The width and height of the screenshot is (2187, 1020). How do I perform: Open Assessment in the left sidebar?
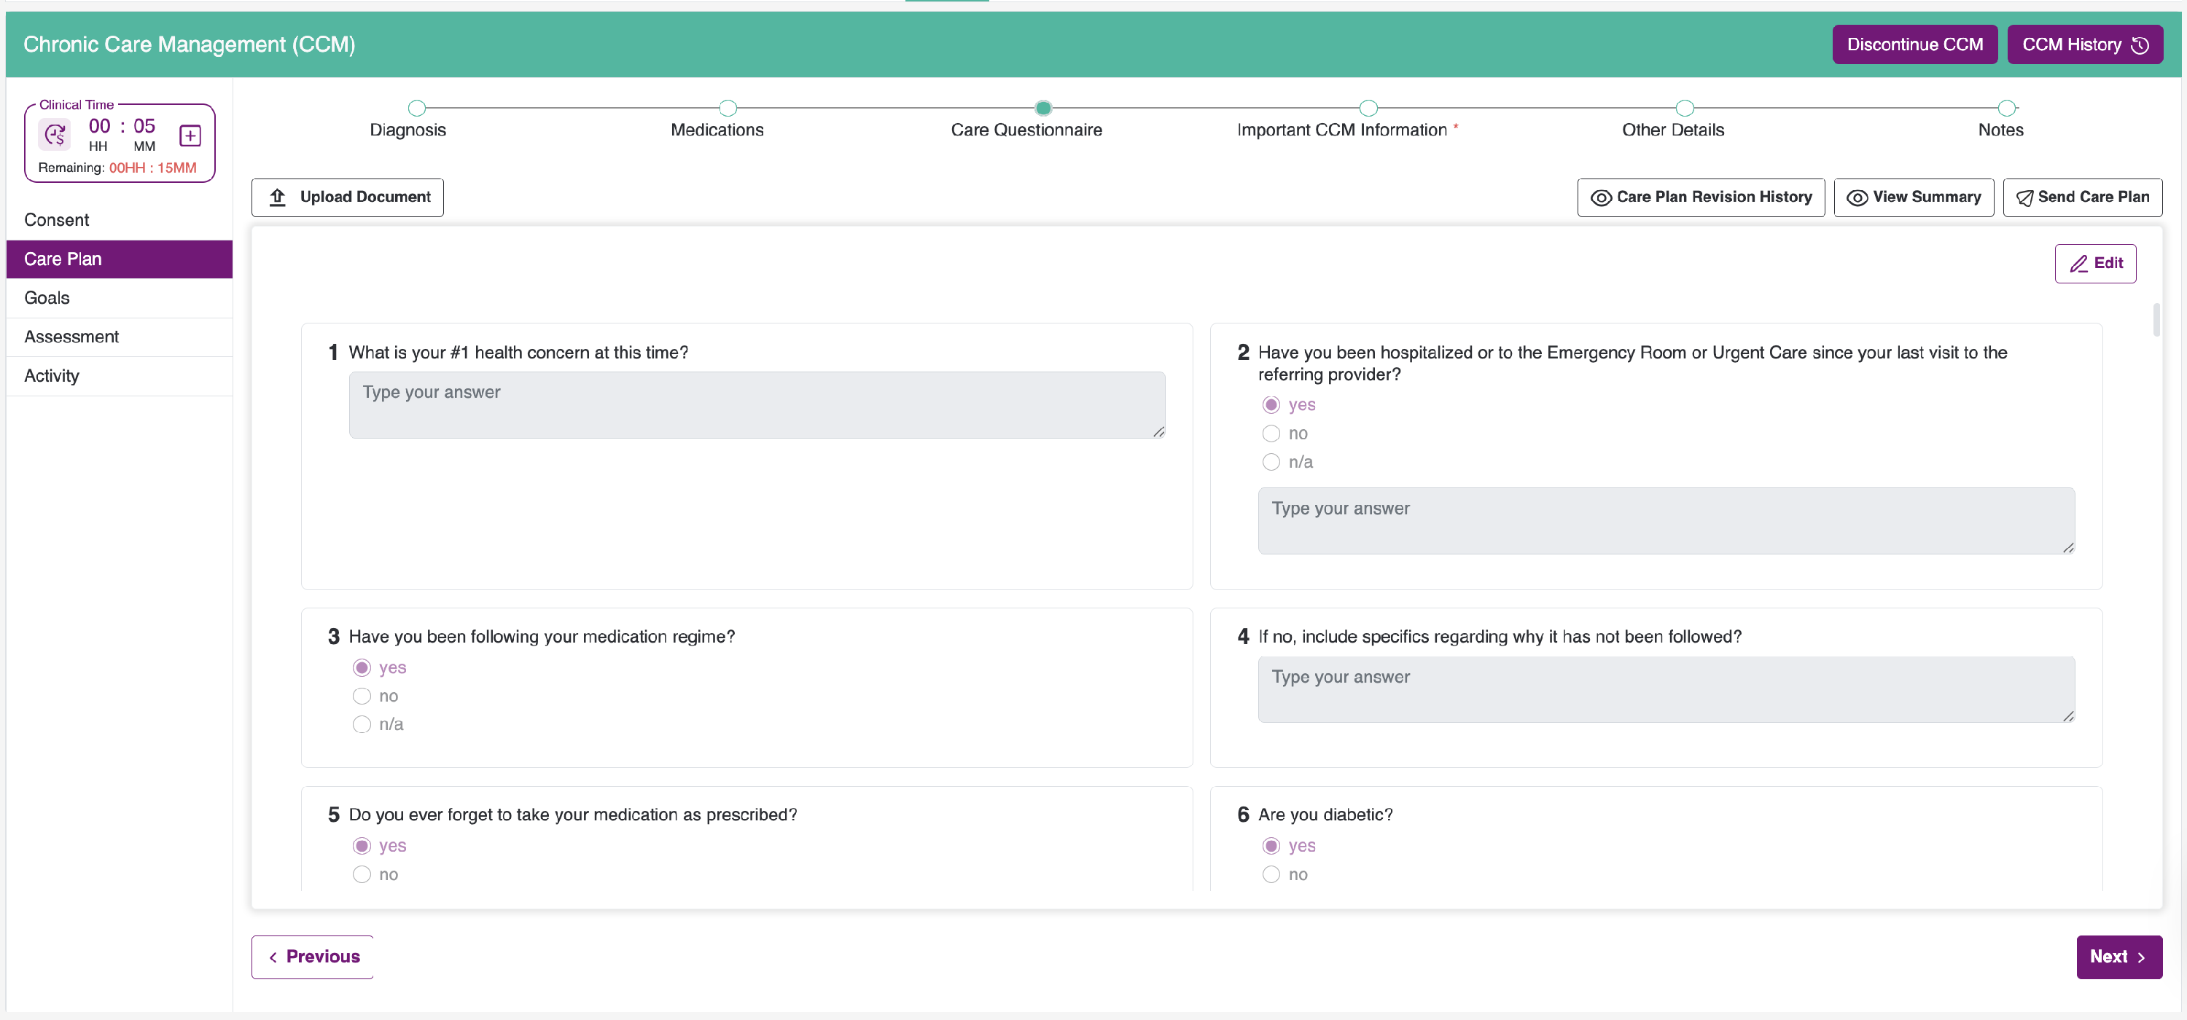pyautogui.click(x=71, y=337)
